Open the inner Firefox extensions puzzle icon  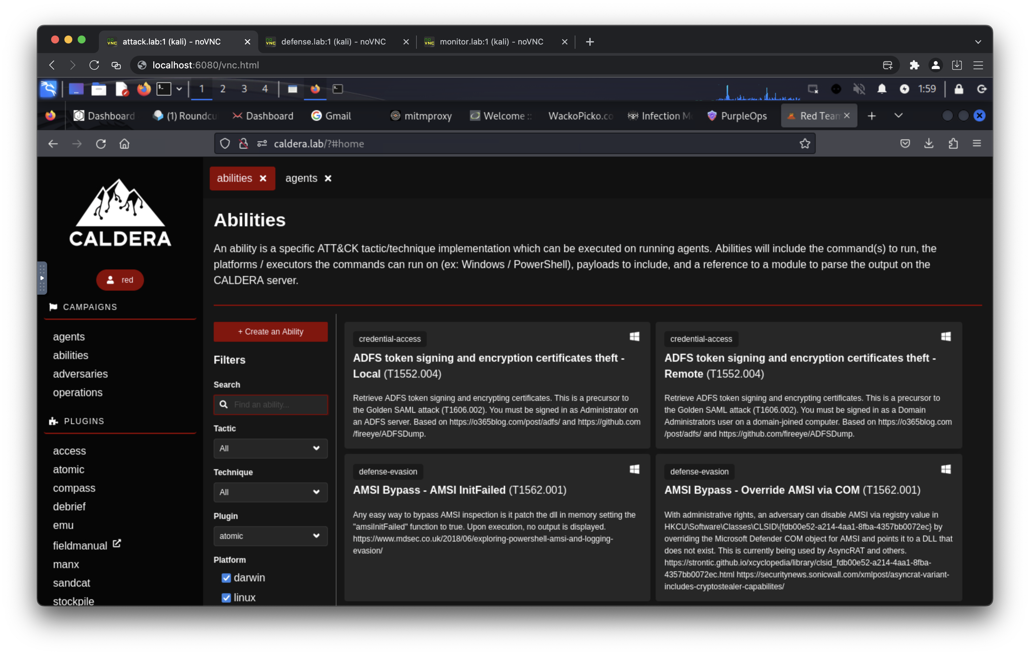(x=953, y=144)
